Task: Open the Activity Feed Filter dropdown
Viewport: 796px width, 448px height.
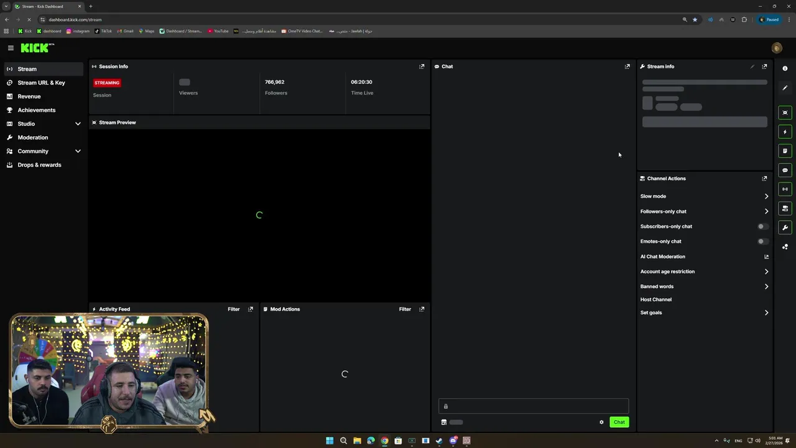Action: [x=234, y=309]
